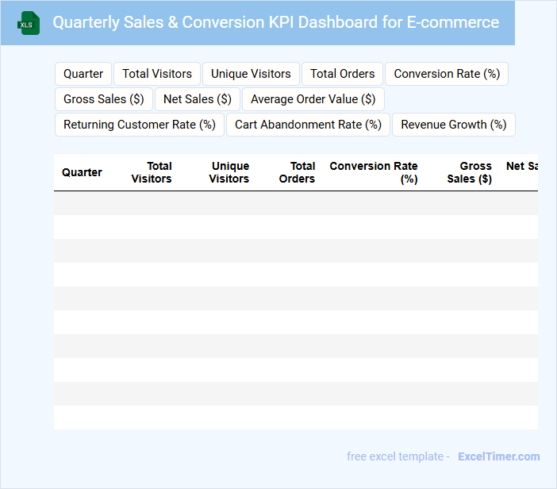This screenshot has width=557, height=489.
Task: Select the Cart Abandonment Rate (%) tag
Action: pos(309,125)
